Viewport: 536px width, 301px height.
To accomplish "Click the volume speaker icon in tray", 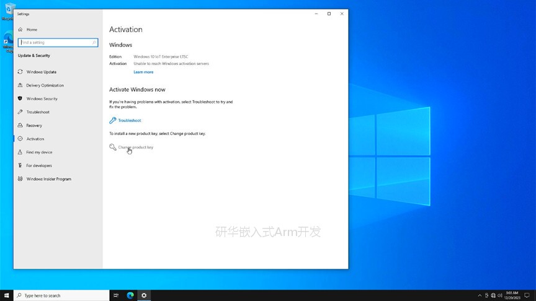I will point(500,295).
